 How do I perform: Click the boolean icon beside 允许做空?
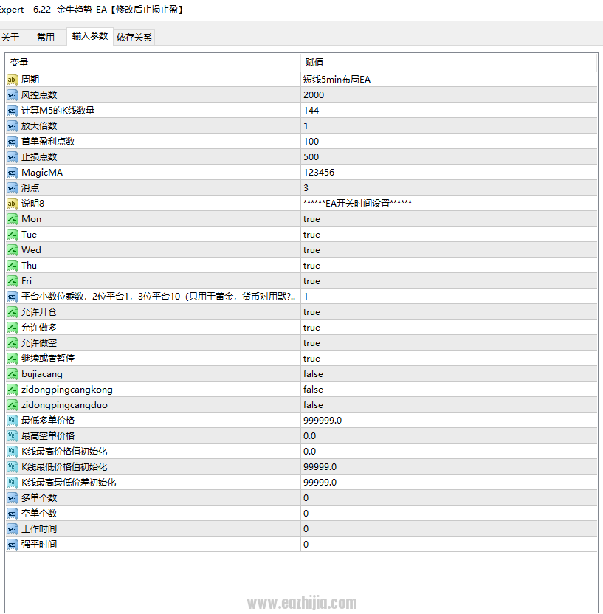[12, 343]
